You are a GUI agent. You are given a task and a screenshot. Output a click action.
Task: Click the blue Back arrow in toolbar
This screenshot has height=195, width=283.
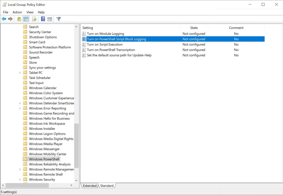coord(4,19)
